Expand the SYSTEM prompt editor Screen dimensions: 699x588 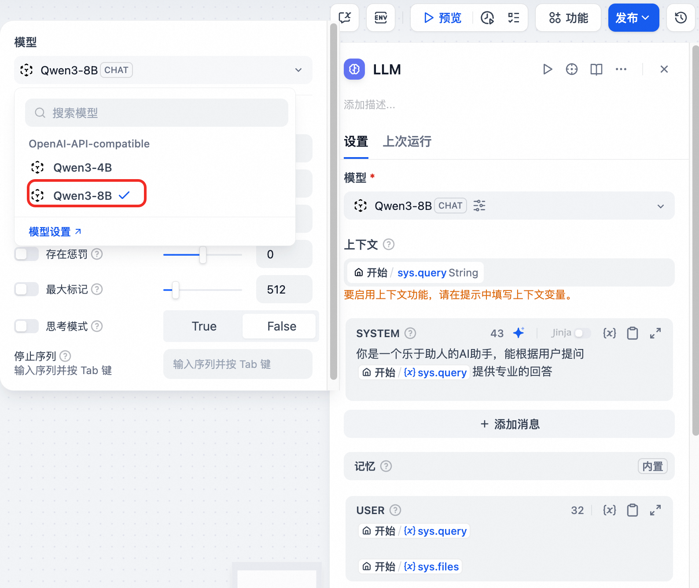pos(655,333)
